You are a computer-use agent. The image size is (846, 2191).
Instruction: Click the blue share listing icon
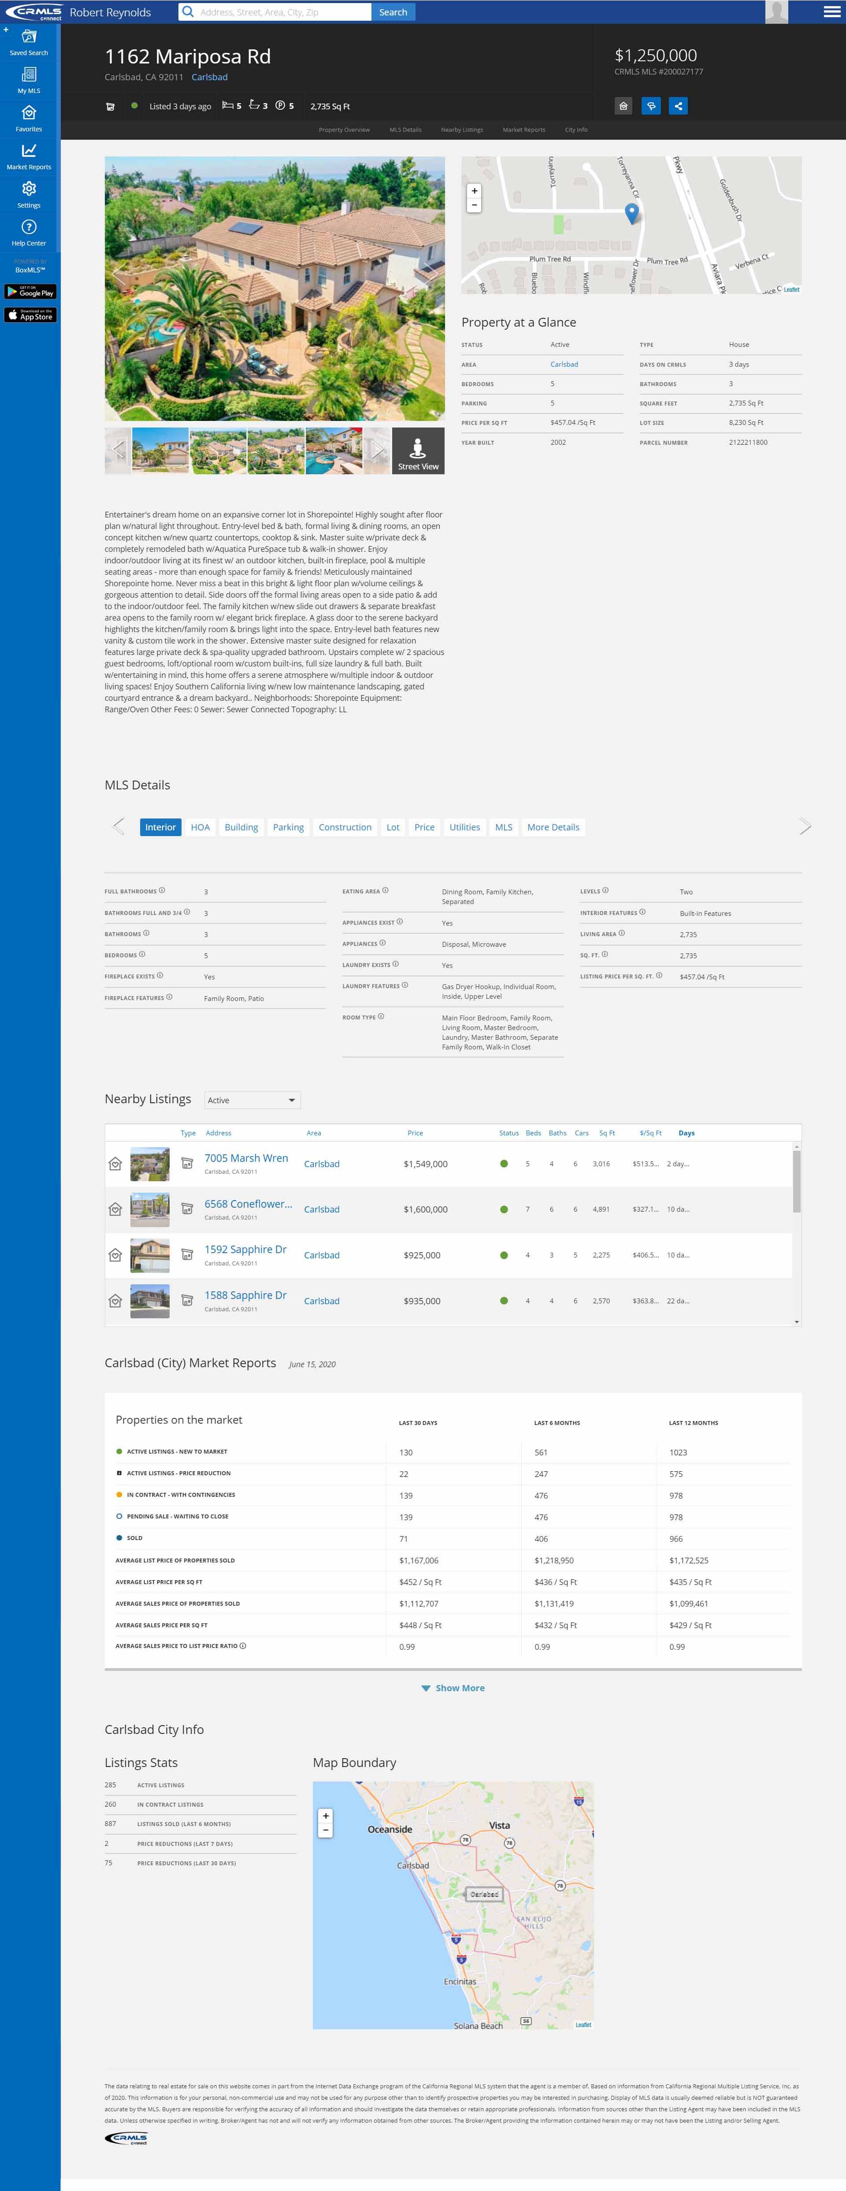pyautogui.click(x=678, y=106)
